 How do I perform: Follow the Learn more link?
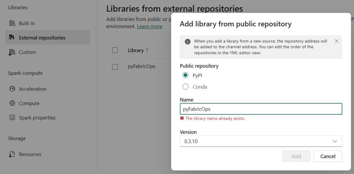(149, 27)
